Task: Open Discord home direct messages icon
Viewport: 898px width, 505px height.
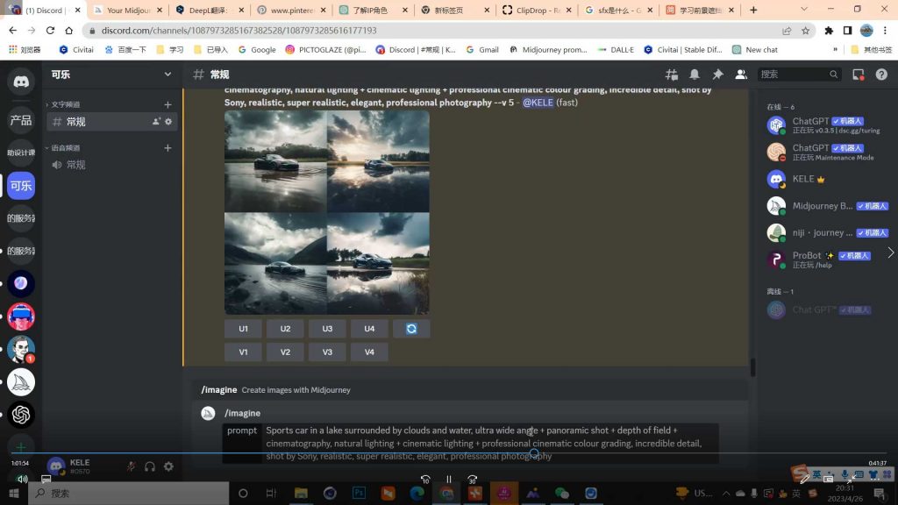Action: pyautogui.click(x=21, y=82)
